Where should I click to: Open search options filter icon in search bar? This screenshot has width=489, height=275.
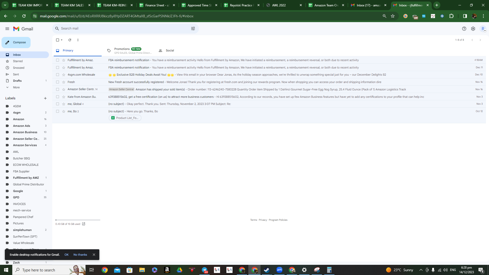tap(193, 29)
